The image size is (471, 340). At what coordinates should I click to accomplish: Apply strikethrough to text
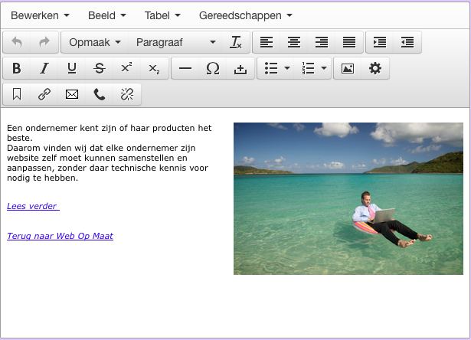[x=99, y=68]
